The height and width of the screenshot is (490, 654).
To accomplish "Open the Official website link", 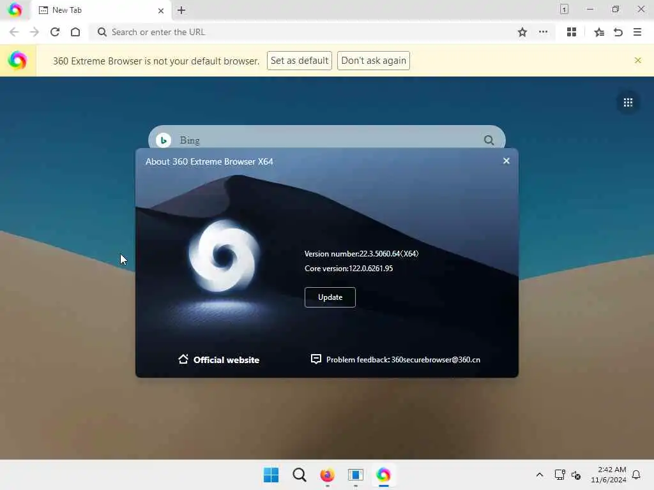I will [x=218, y=360].
